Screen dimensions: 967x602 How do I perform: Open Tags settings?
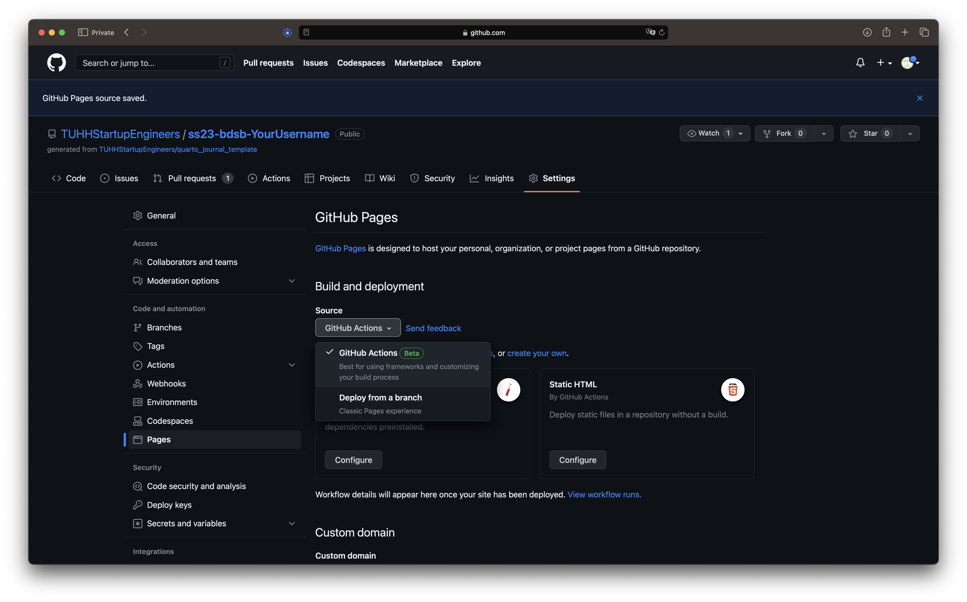pyautogui.click(x=215, y=346)
